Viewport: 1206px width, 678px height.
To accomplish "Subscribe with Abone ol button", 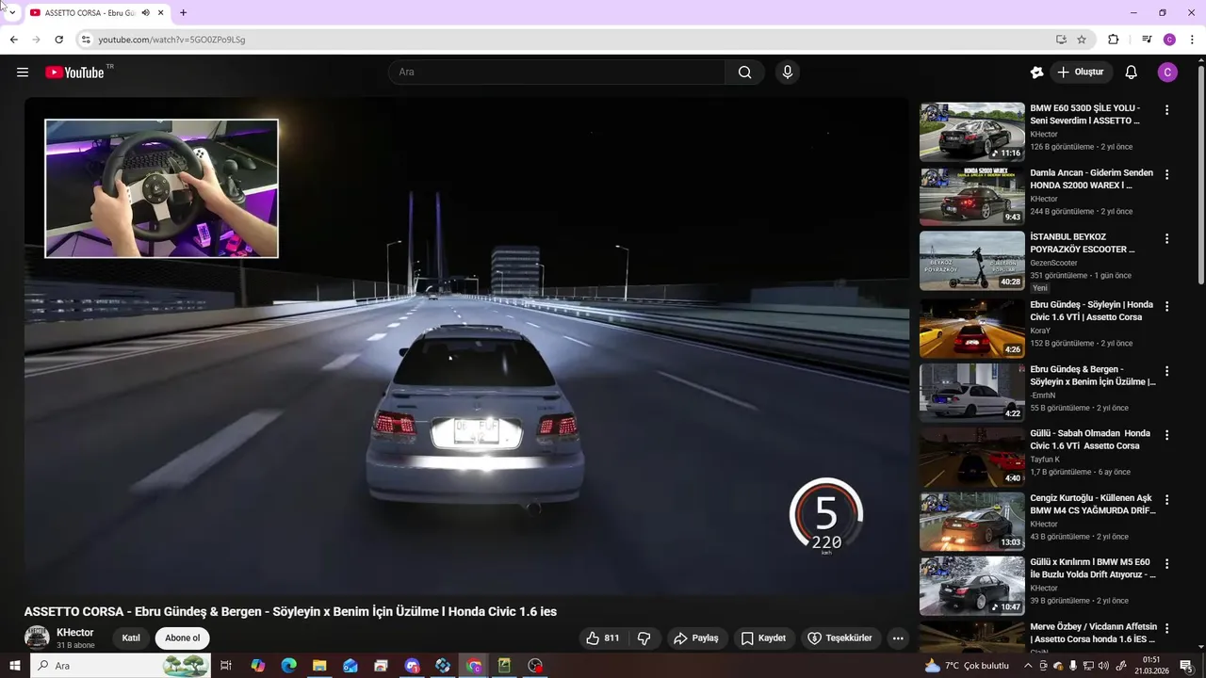I will tap(182, 638).
